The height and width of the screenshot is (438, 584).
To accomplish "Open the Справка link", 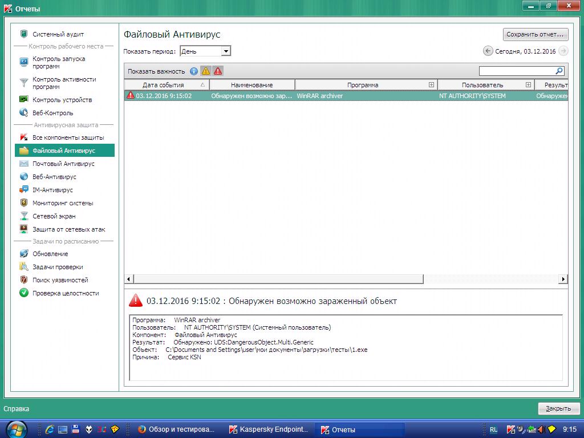I will pyautogui.click(x=16, y=408).
